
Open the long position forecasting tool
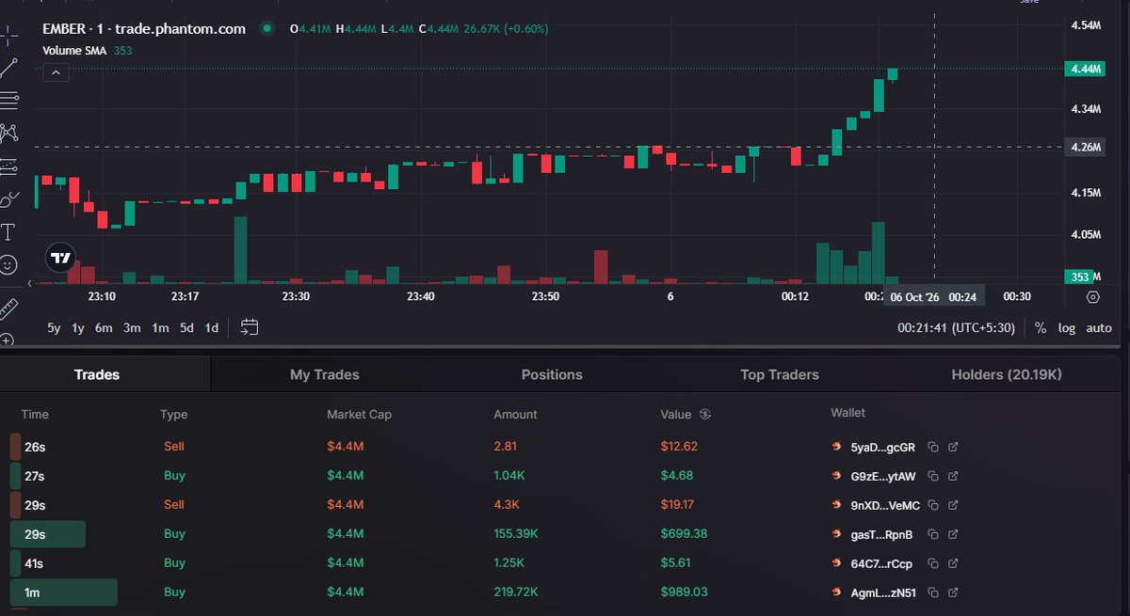pyautogui.click(x=8, y=166)
